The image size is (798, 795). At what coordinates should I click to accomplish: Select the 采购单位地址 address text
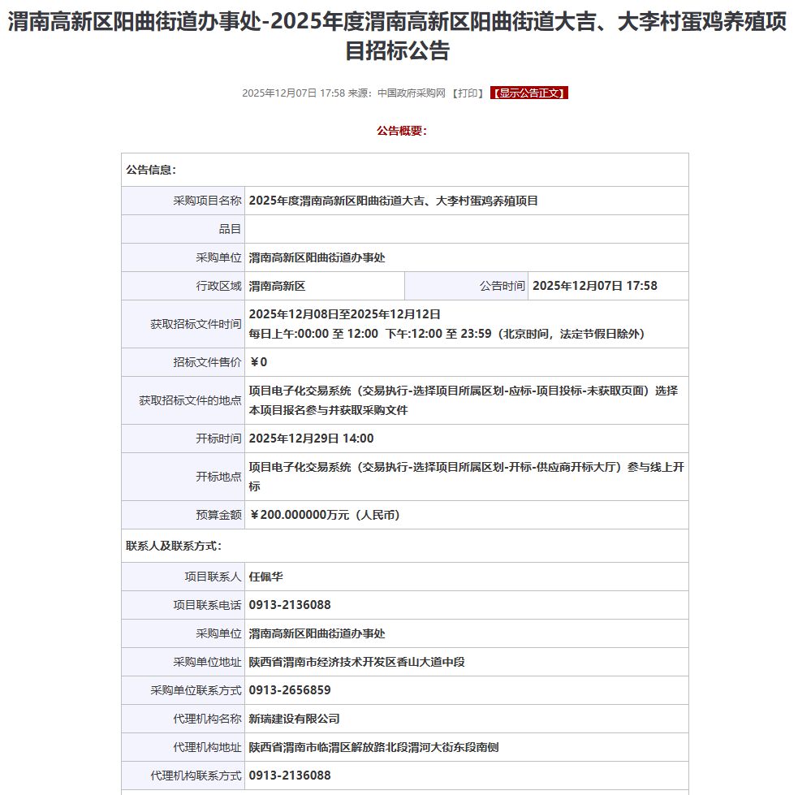click(356, 662)
